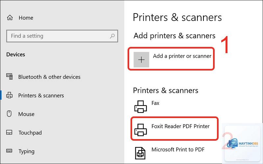Viewport: 263px width, 164px height.
Task: Click the plus icon to add device
Action: click(x=141, y=60)
